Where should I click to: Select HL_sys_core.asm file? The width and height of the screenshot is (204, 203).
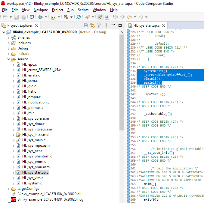tap(36, 118)
